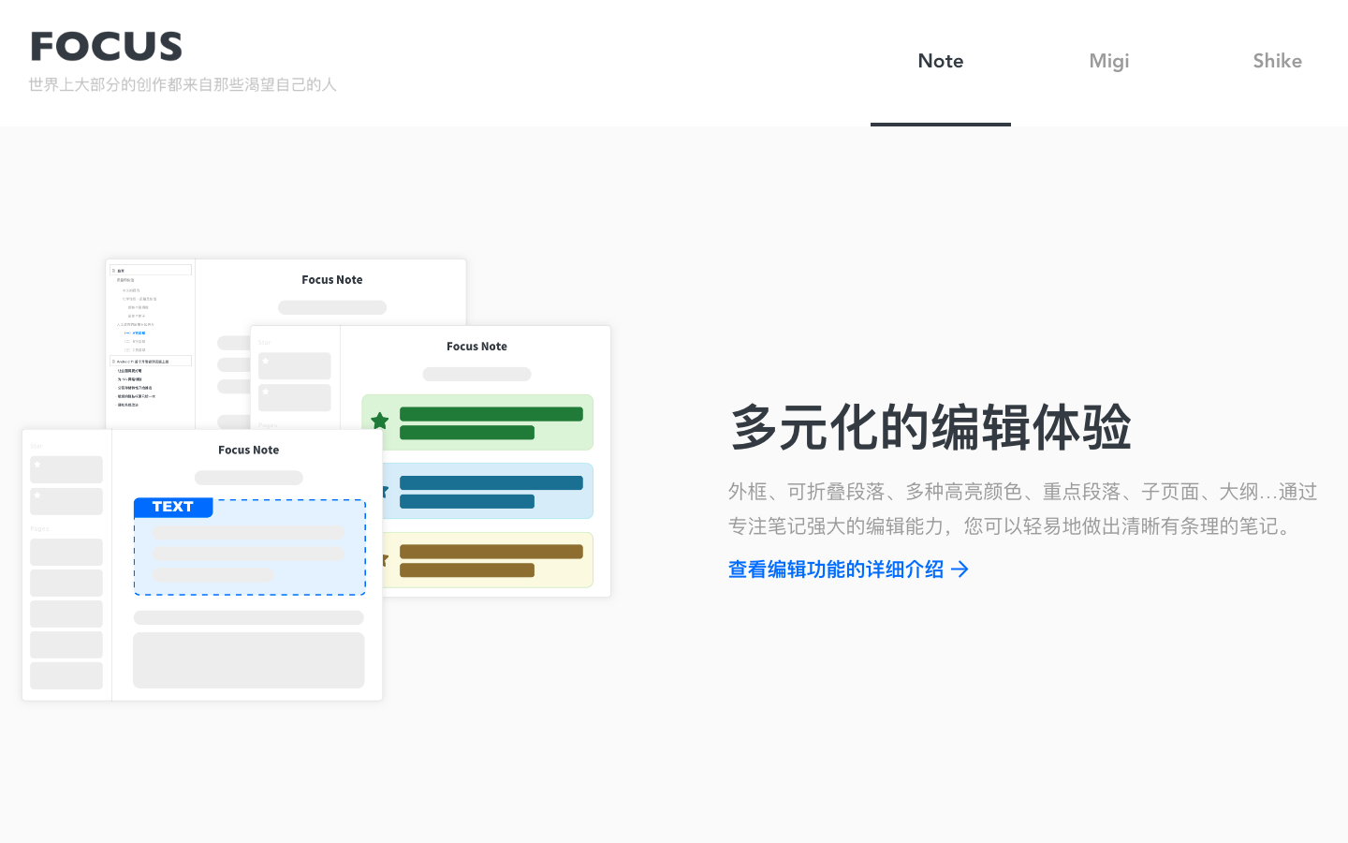Screen dimensions: 1348x843
Task: Open the 查看编辑功能的详细介绍 link
Action: 834,569
